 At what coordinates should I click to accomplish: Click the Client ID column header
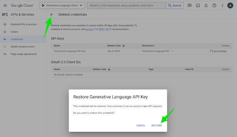pos(189,69)
